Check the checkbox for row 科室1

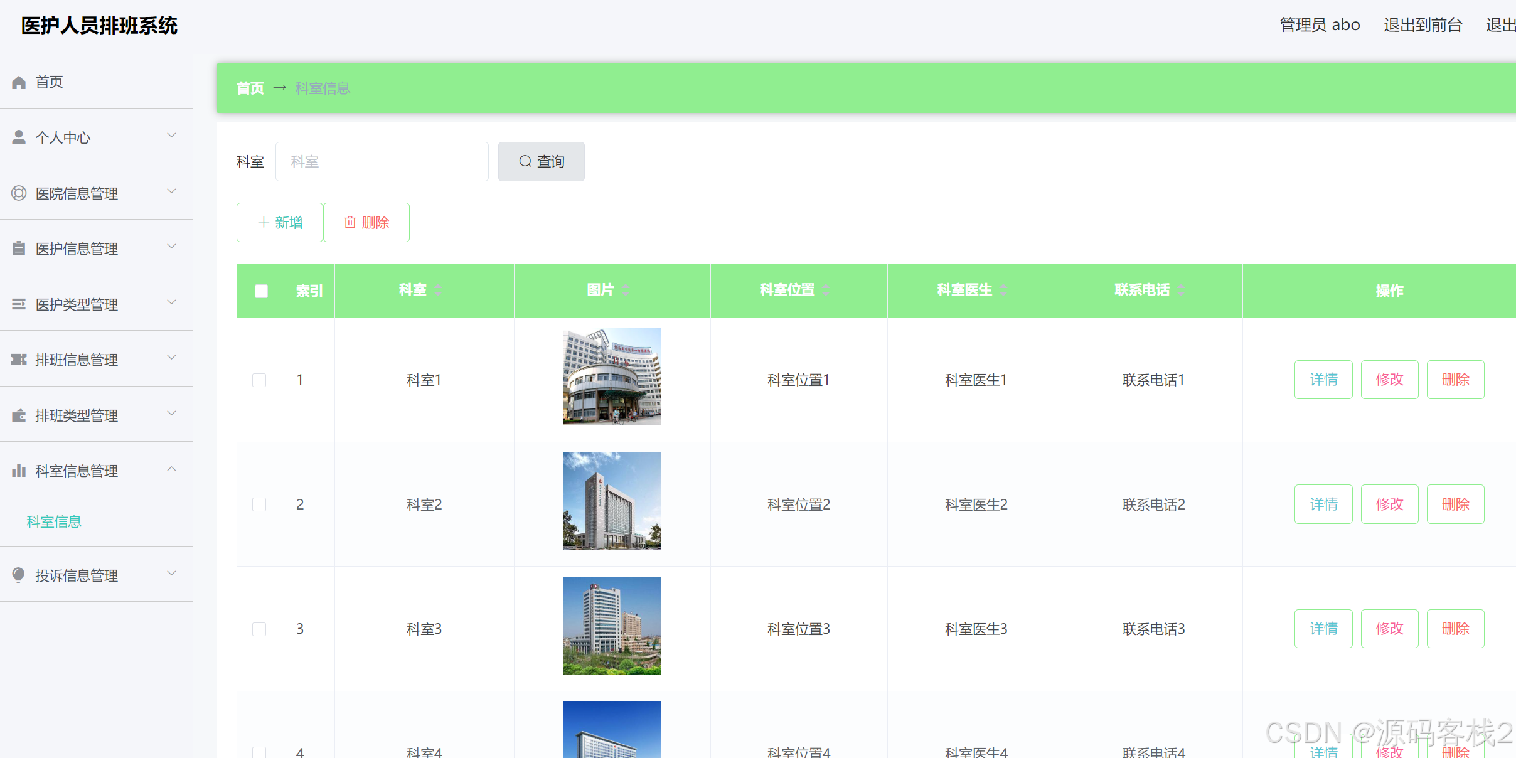[x=259, y=380]
